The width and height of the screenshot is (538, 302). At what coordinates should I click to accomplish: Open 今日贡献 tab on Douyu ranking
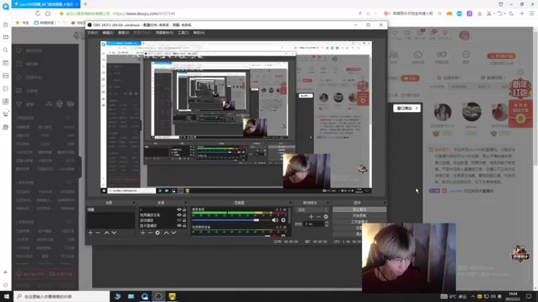436,87
